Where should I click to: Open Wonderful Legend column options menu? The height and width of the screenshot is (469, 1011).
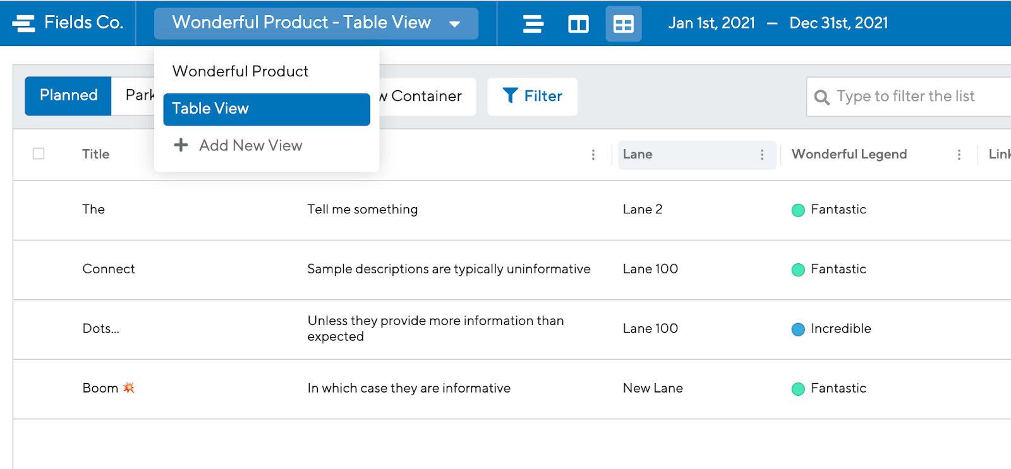pyautogui.click(x=959, y=155)
